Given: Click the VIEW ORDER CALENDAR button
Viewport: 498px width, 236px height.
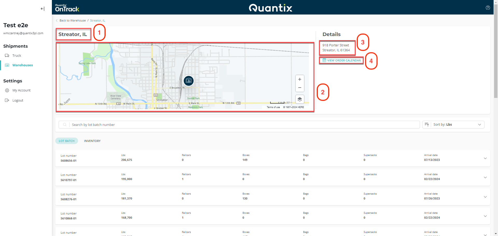Looking at the screenshot, I should 341,60.
